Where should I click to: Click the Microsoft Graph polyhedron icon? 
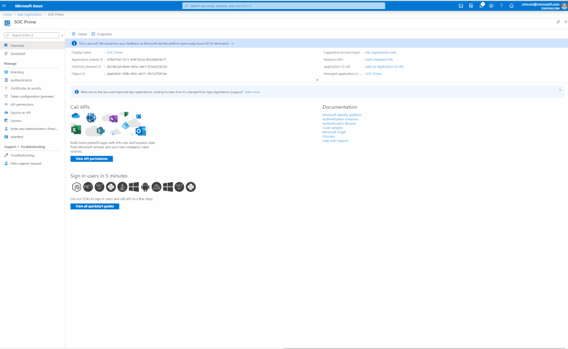click(91, 117)
